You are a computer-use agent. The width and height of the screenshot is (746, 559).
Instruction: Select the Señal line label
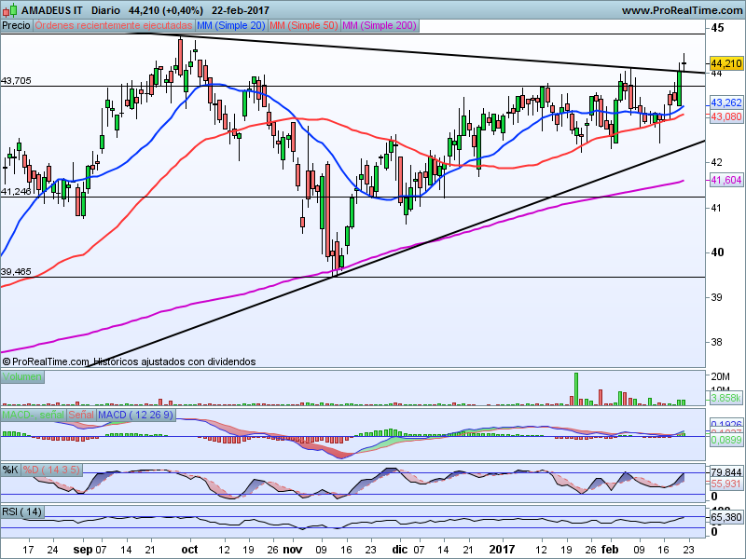(x=81, y=415)
